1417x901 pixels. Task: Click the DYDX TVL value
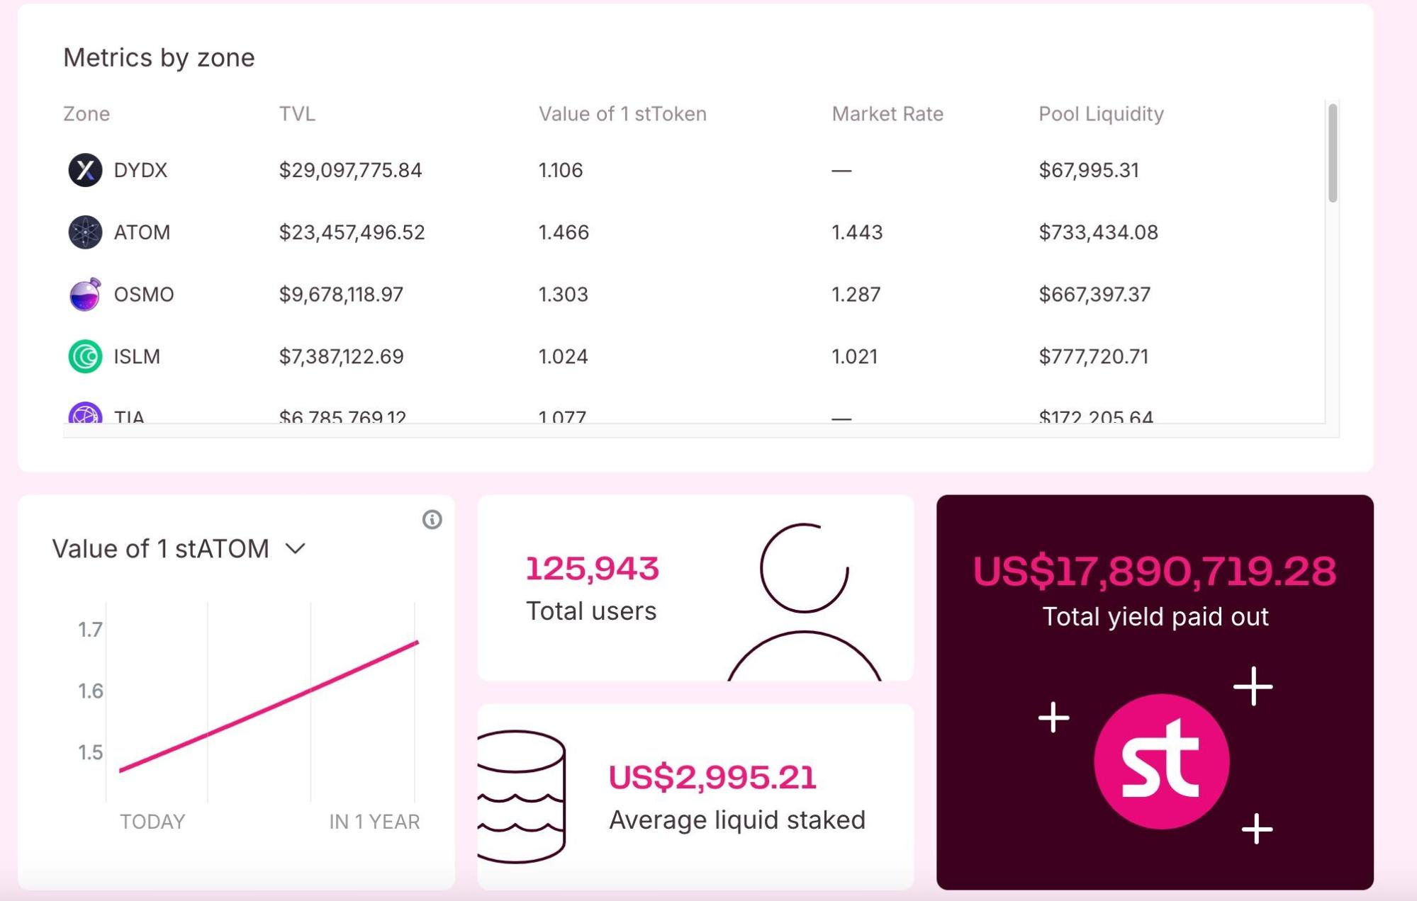(x=350, y=170)
